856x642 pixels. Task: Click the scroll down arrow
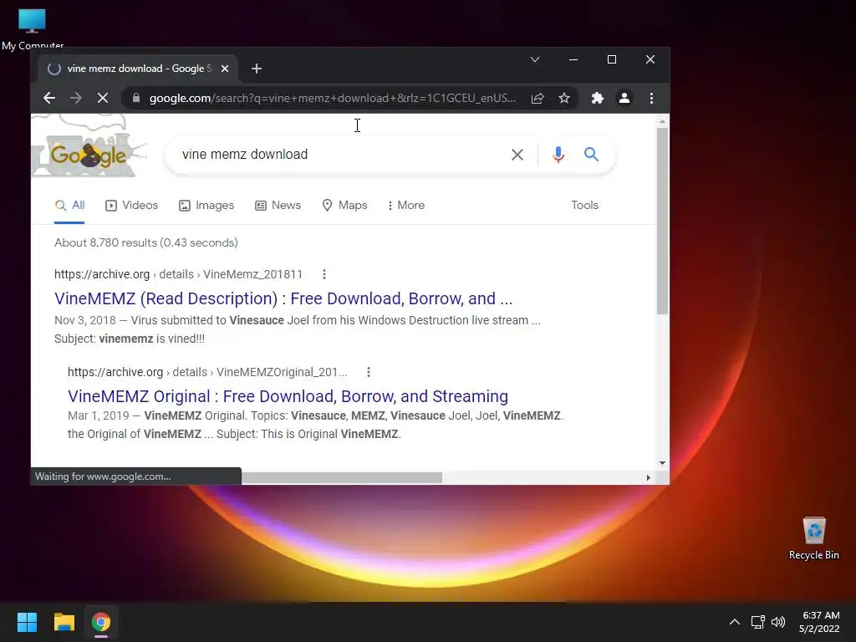(662, 463)
